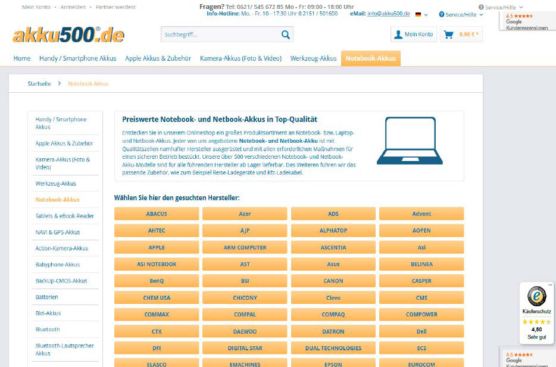Choose the CANON manufacturer button
This screenshot has width=556, height=367.
click(333, 281)
